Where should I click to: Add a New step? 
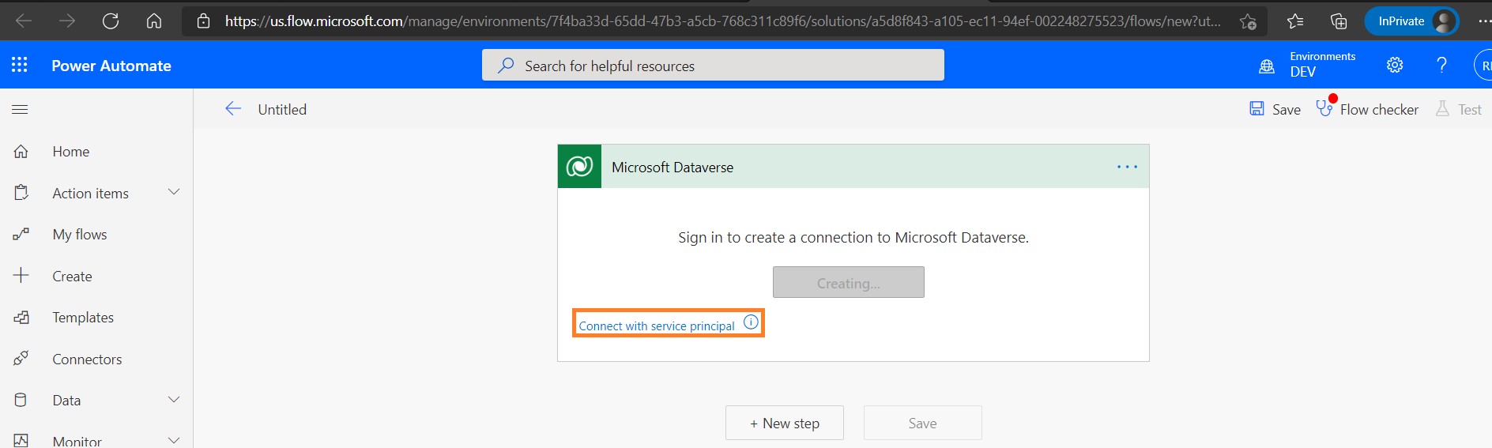pyautogui.click(x=785, y=423)
